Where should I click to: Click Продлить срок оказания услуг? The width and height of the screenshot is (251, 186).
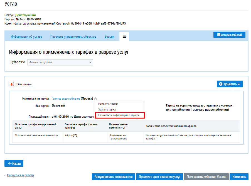160,177
